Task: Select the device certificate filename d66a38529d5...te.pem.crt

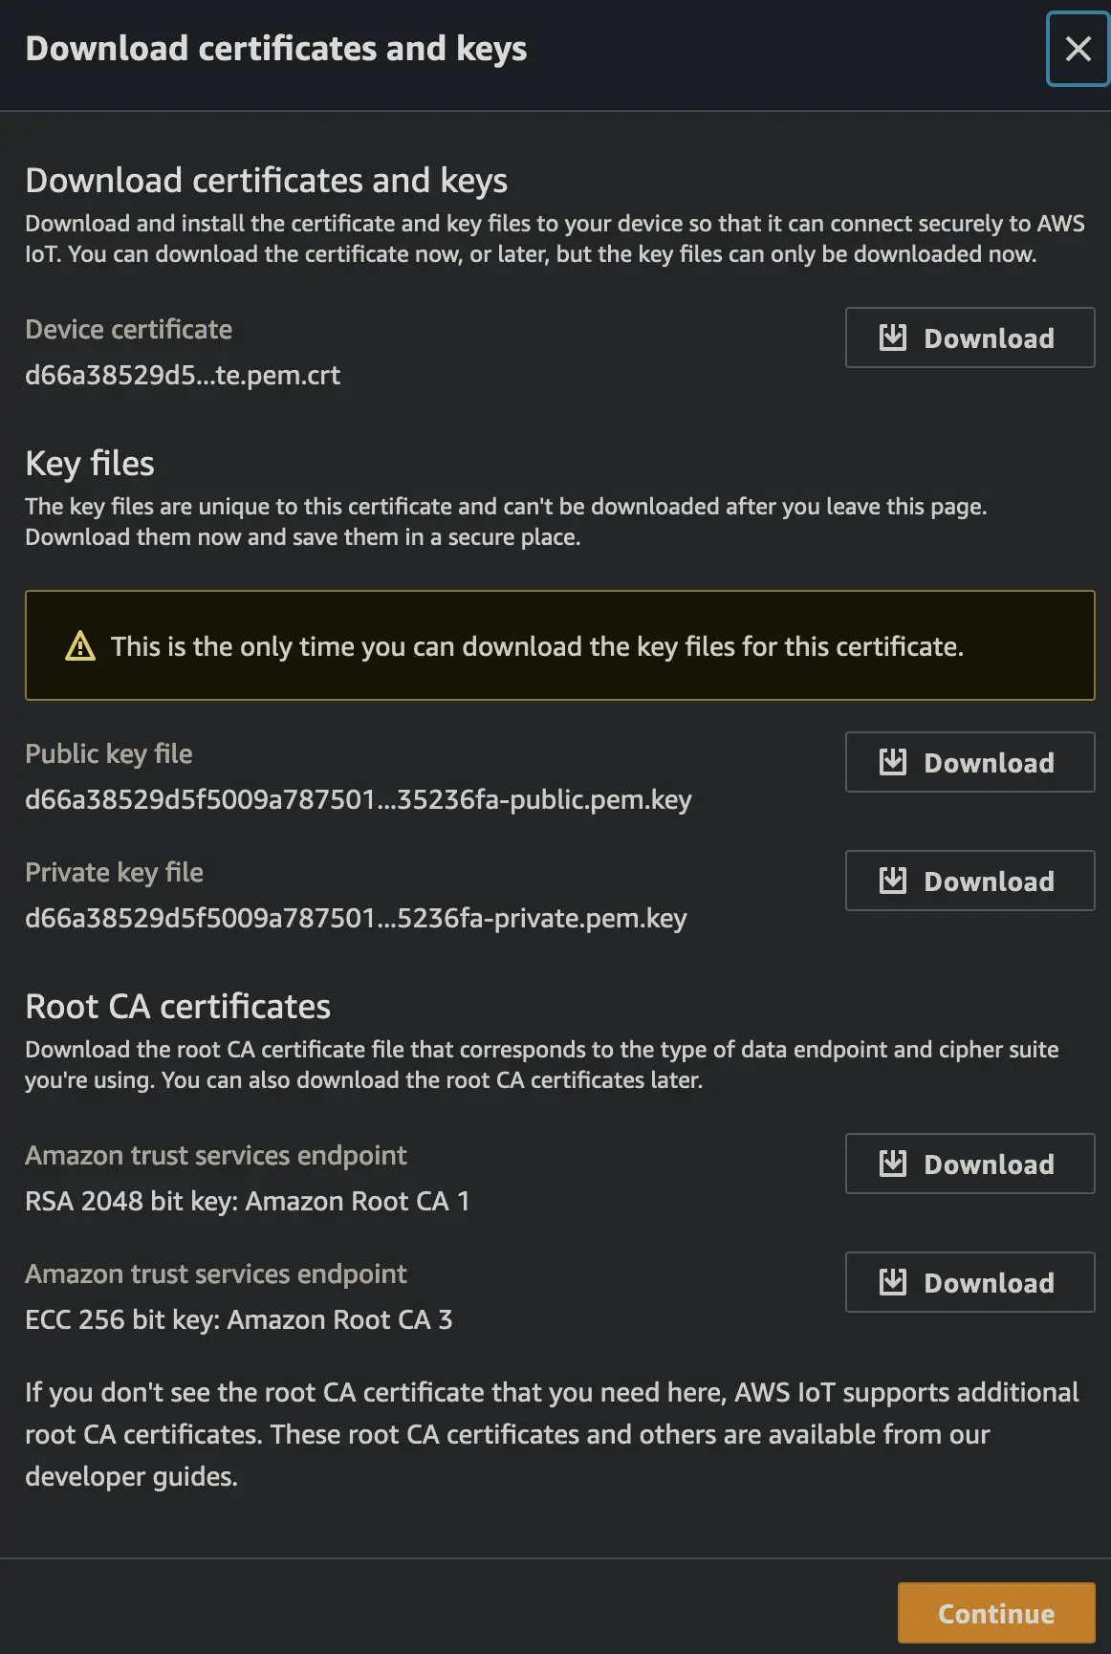Action: coord(183,375)
